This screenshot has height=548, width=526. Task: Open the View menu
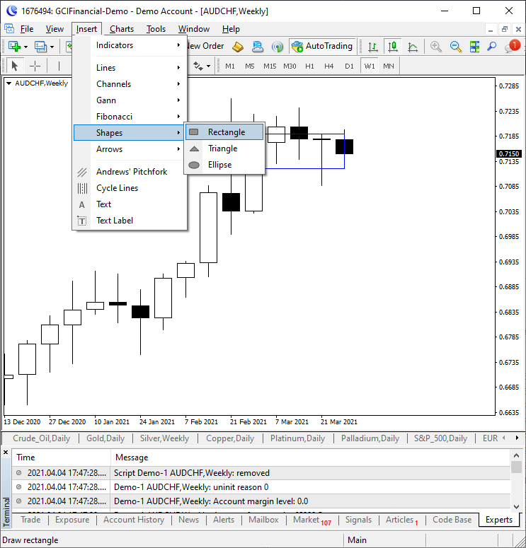click(x=55, y=29)
